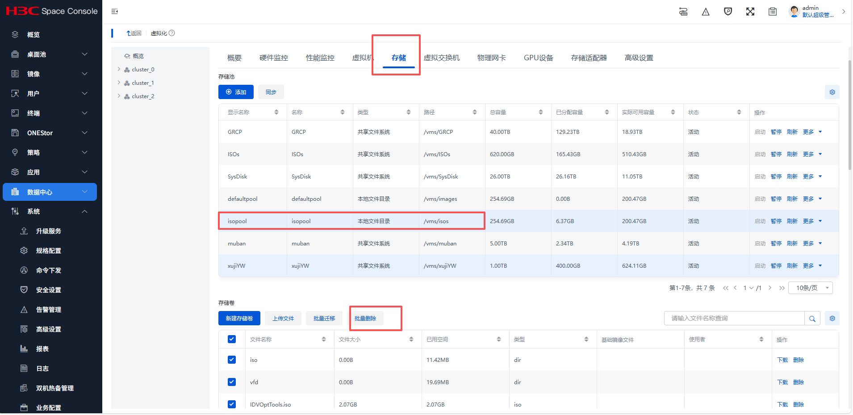Open the 10条/页 page size dropdown
853x415 pixels.
point(810,288)
